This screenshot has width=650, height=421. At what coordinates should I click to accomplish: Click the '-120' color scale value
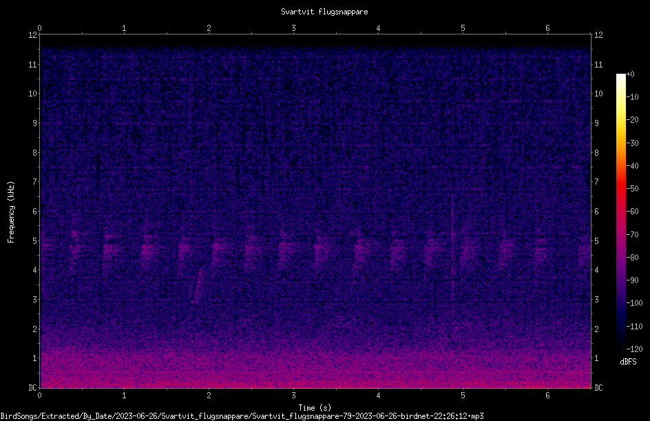(x=634, y=349)
